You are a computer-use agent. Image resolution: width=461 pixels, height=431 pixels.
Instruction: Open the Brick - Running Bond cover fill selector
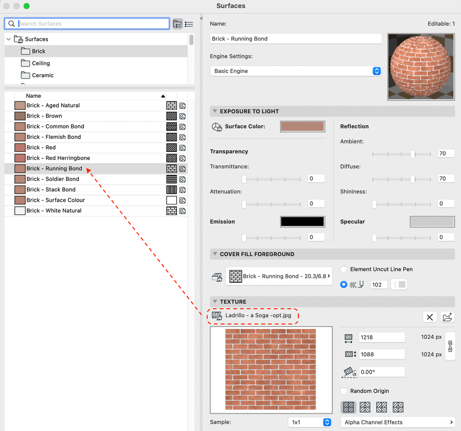279,276
